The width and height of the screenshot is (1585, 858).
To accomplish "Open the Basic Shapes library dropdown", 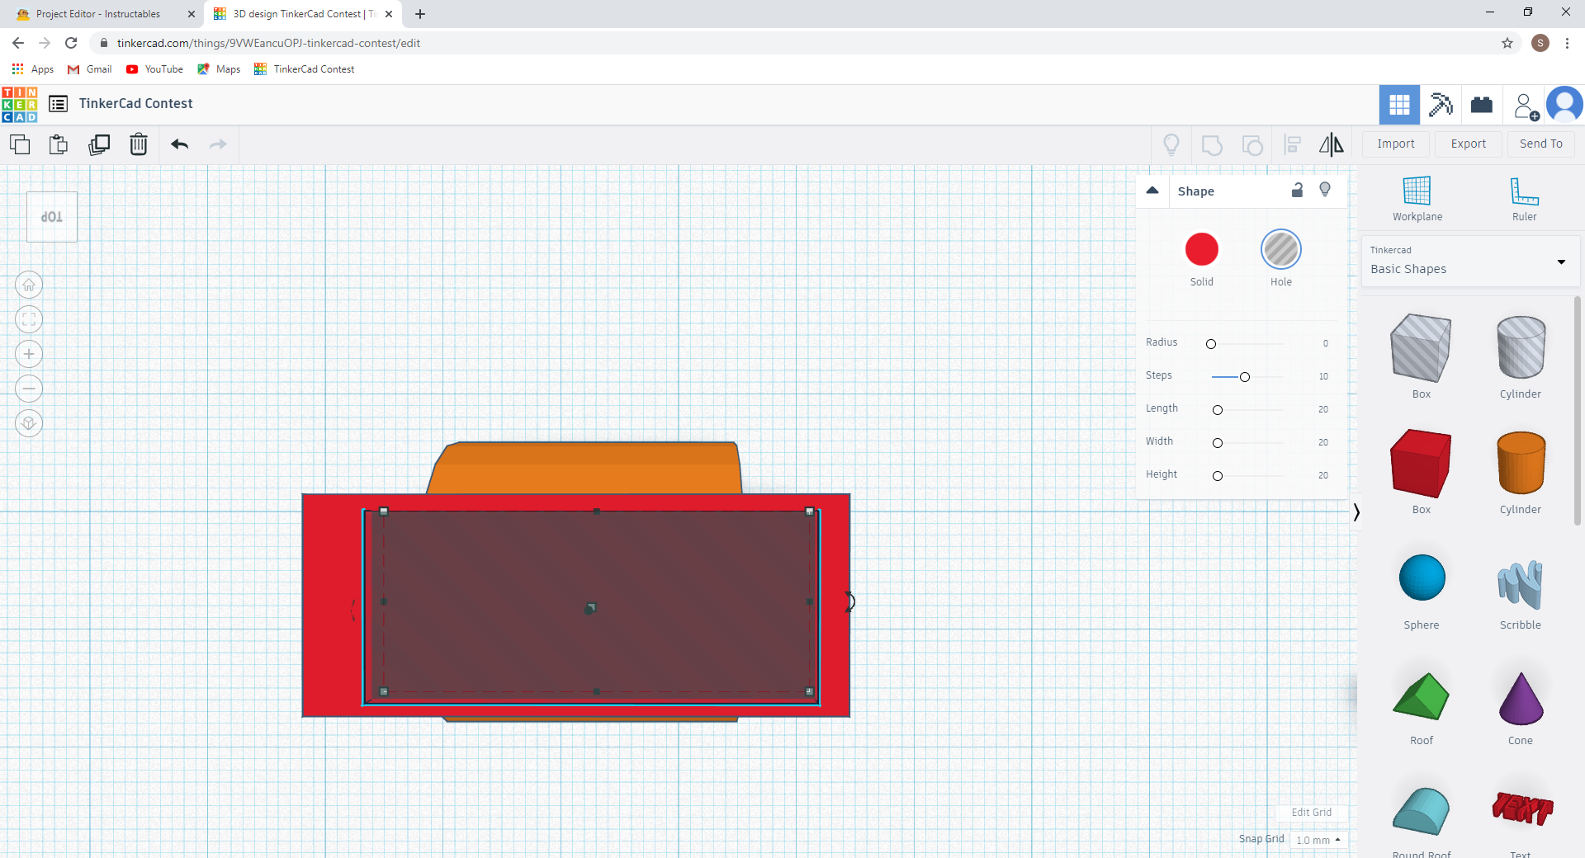I will [x=1469, y=262].
